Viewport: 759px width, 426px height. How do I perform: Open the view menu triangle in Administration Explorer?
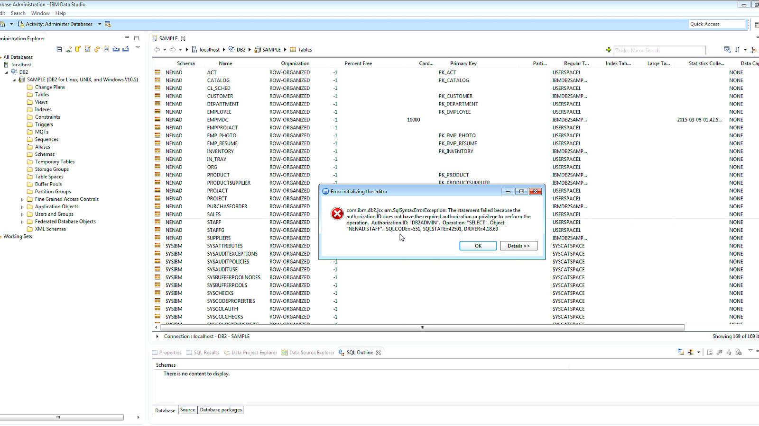point(138,47)
